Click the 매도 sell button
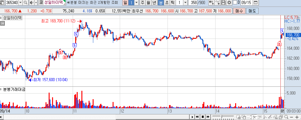Image resolution: width=301 pixels, height=120 pixels. click(252, 11)
